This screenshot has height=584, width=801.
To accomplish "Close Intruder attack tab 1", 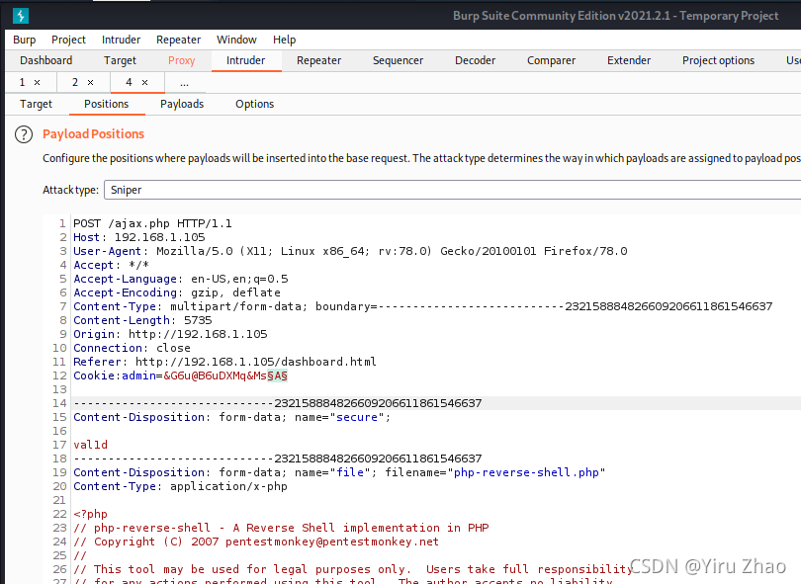I will (x=37, y=82).
